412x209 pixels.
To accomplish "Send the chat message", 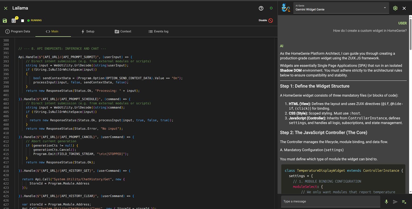I will coord(395,202).
